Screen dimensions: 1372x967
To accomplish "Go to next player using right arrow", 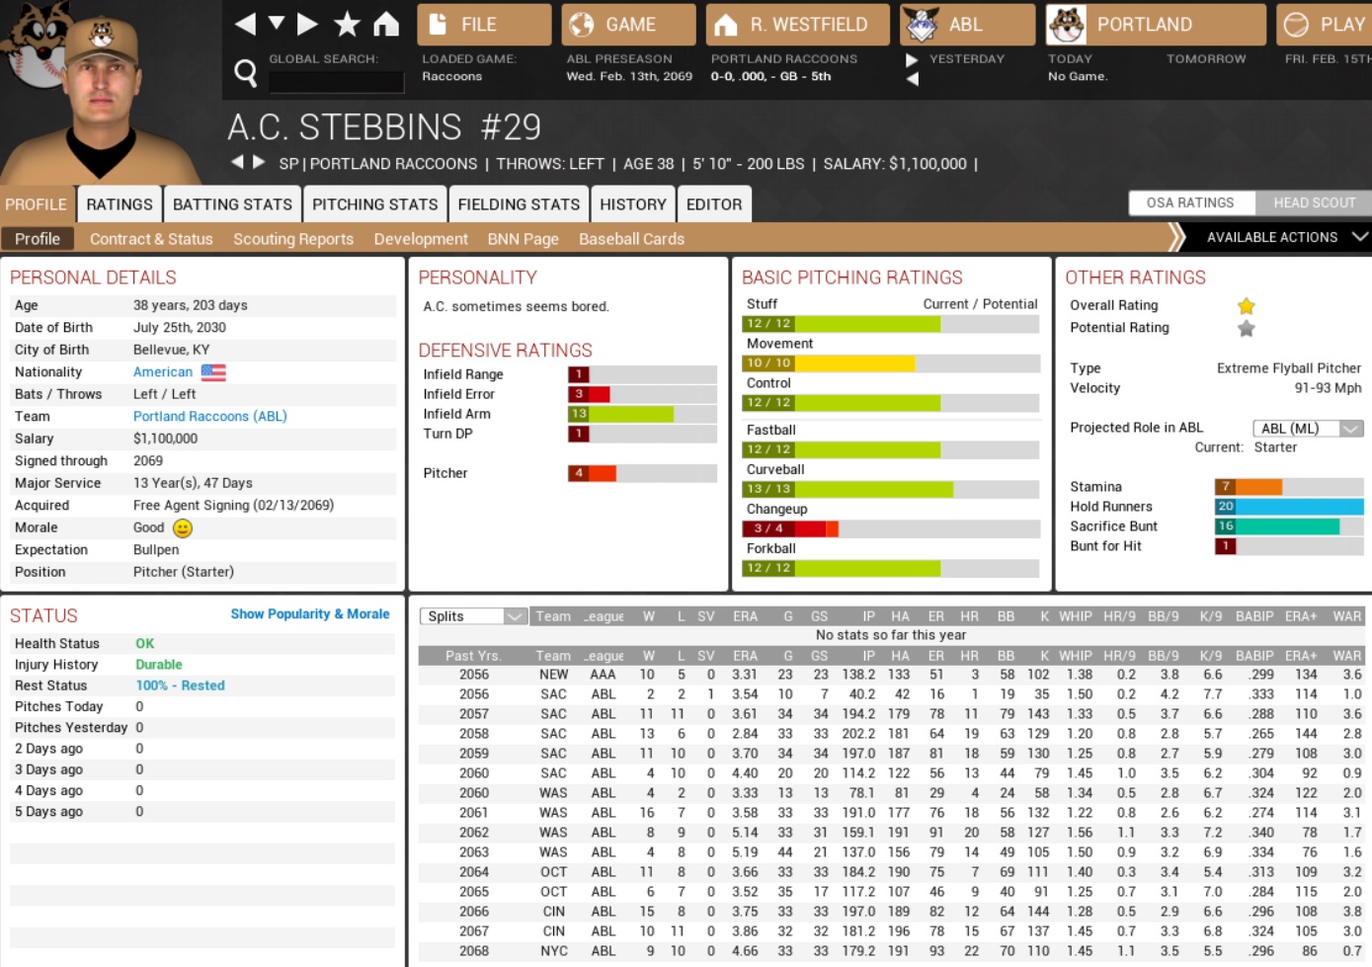I will coord(259,162).
